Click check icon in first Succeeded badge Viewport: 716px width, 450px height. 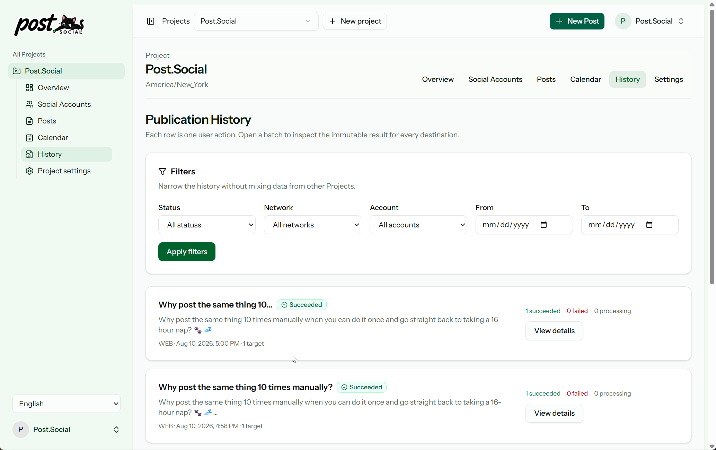point(284,305)
